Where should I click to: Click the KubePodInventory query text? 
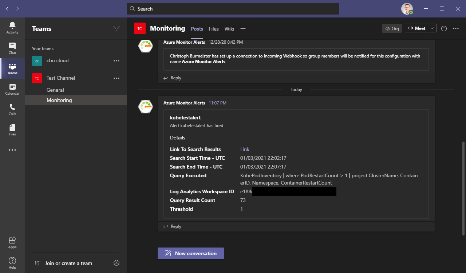pos(329,179)
